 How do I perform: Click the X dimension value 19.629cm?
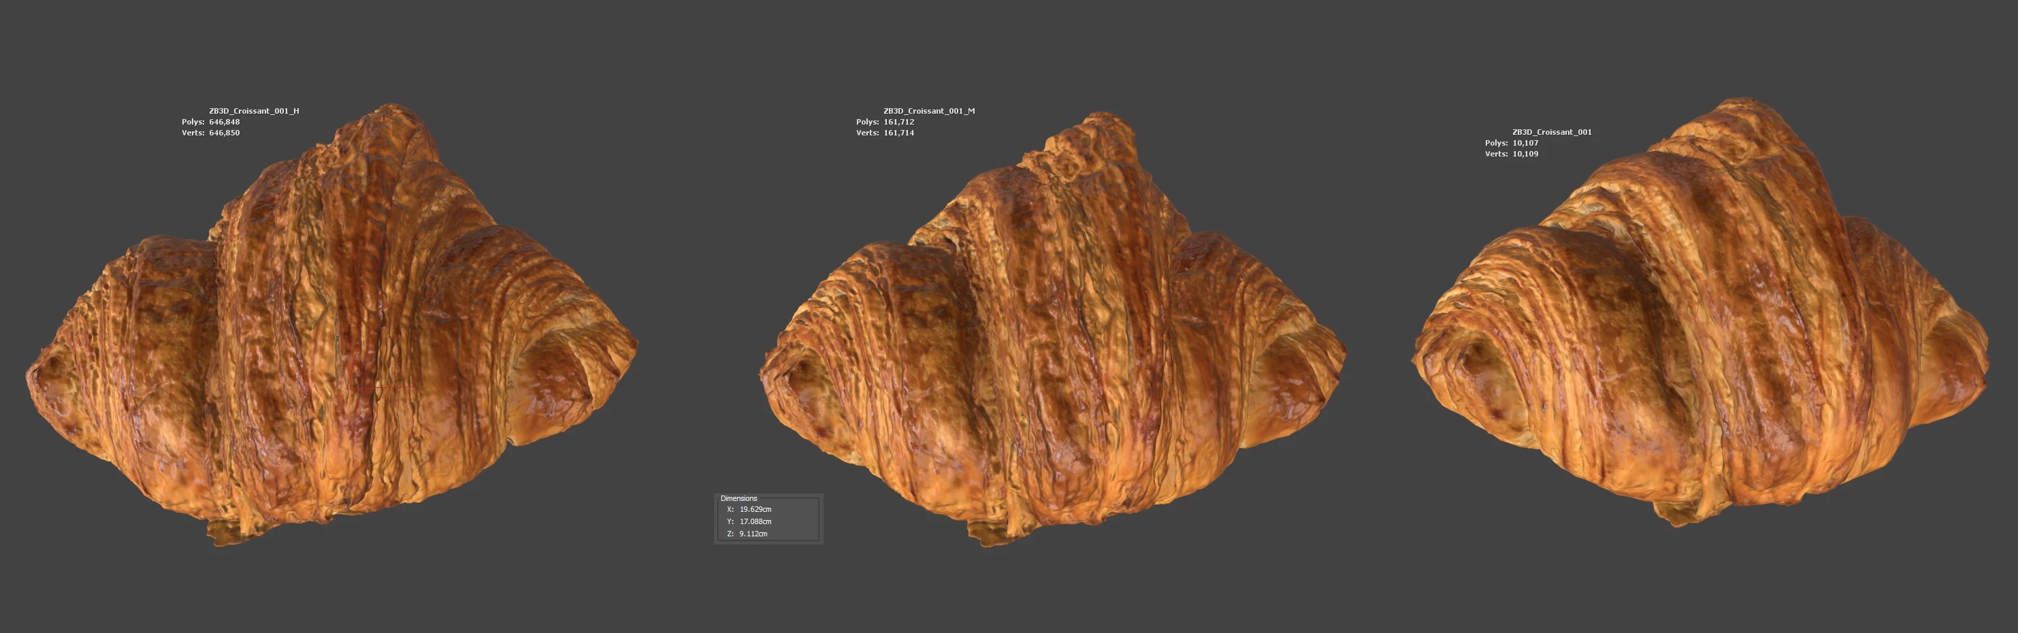[x=755, y=509]
